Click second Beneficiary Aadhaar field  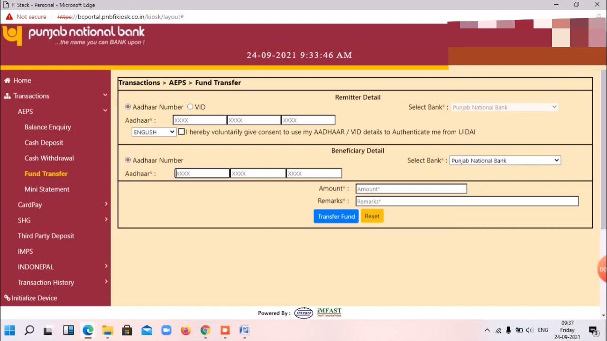(x=258, y=173)
